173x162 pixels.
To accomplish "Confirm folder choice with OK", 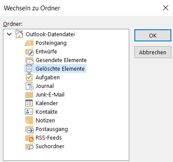I will coord(153,35).
